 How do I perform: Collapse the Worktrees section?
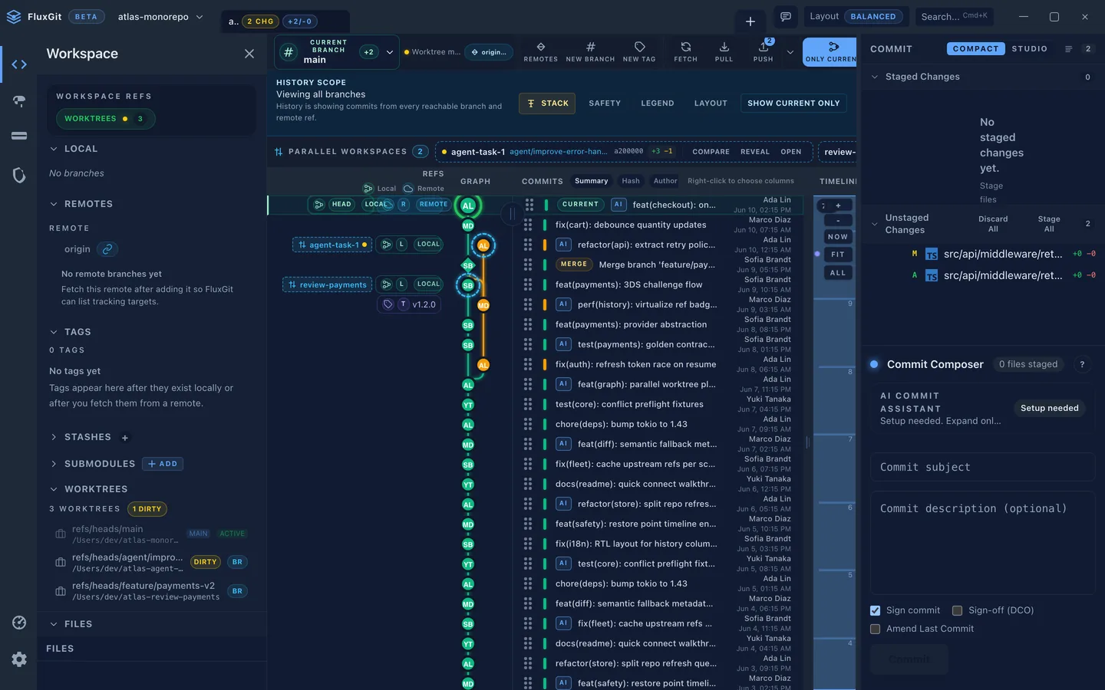[x=54, y=489]
